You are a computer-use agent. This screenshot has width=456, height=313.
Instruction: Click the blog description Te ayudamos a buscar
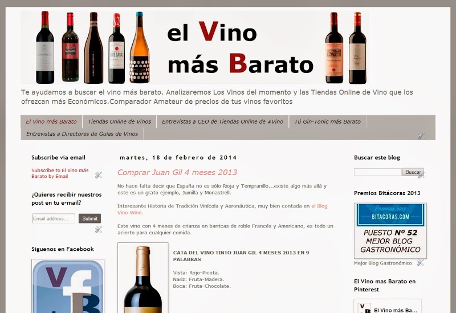tap(217, 97)
